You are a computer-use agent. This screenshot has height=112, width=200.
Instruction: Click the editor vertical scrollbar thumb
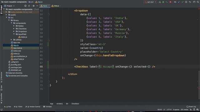[199, 85]
